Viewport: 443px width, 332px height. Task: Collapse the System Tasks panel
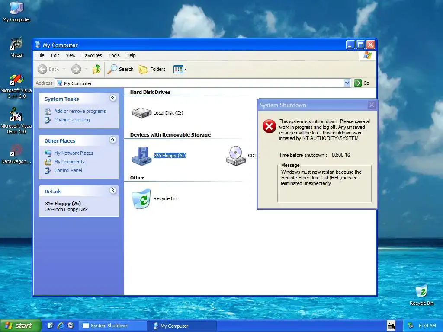pyautogui.click(x=112, y=98)
